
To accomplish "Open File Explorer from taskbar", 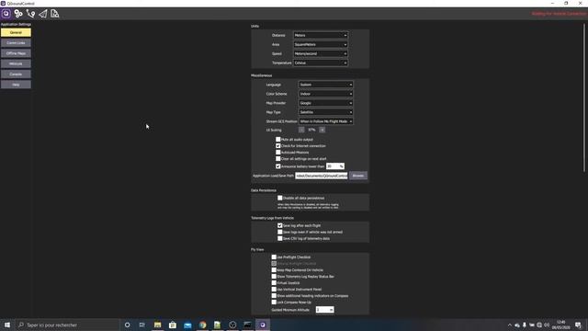I will pyautogui.click(x=157, y=325).
